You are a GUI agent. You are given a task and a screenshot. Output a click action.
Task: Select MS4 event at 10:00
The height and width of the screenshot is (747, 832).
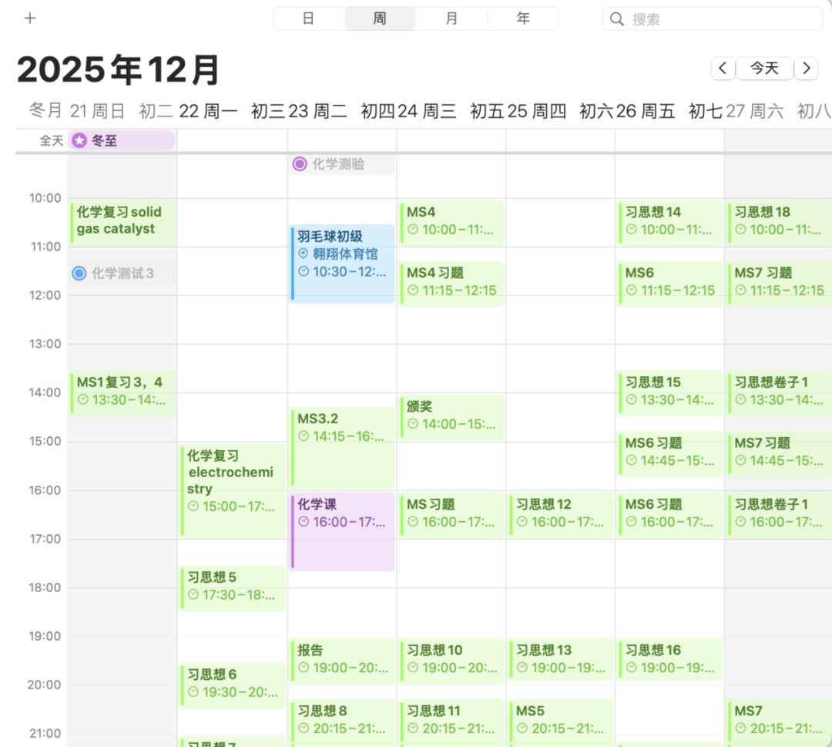(451, 223)
